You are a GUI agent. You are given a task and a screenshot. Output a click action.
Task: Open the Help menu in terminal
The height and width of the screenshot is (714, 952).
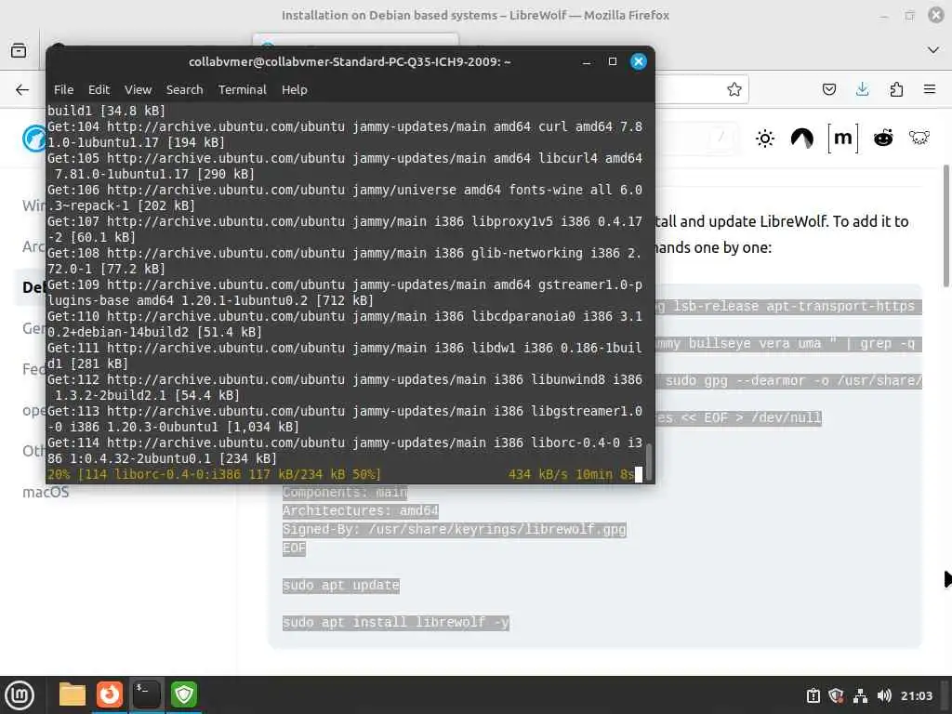tap(295, 90)
